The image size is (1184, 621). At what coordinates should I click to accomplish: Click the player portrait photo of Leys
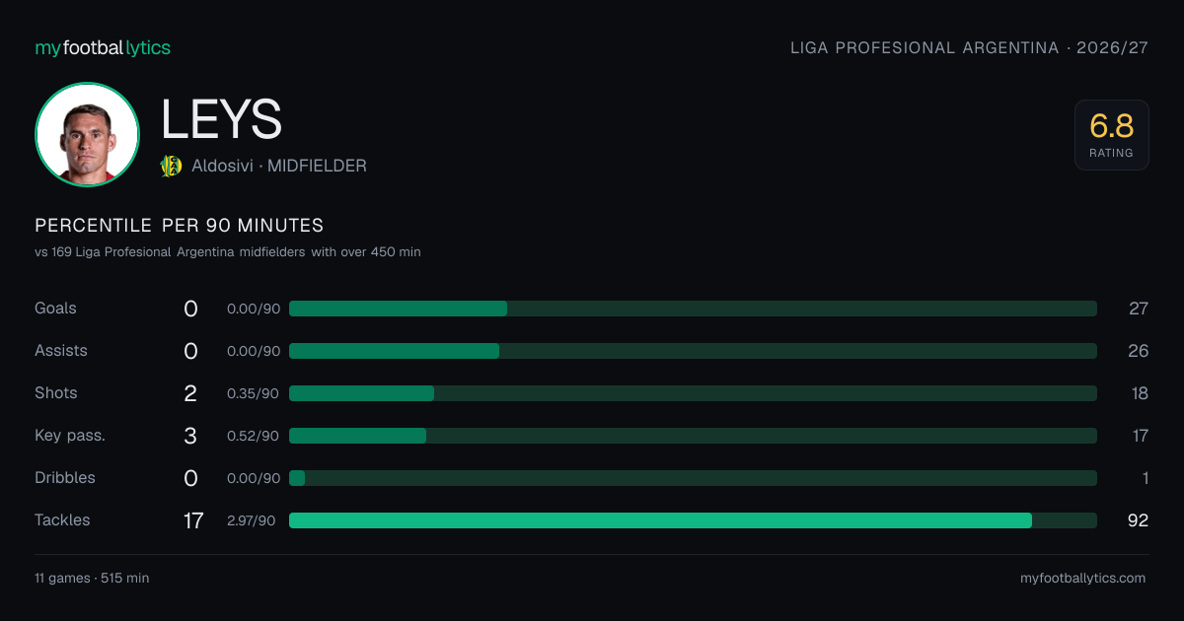87,135
